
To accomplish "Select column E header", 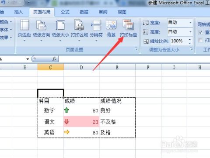I will click(117, 67).
